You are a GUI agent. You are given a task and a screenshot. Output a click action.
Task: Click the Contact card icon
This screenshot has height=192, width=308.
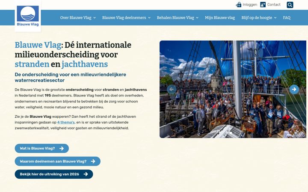(263, 5)
